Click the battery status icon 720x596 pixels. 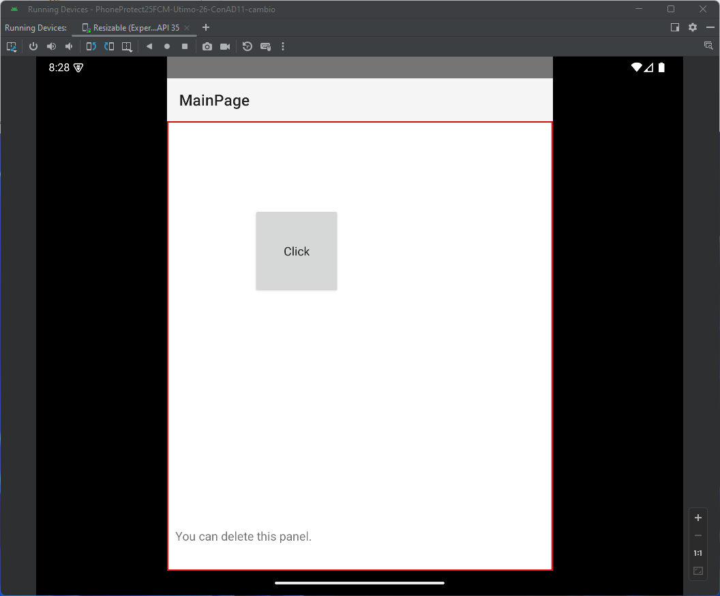point(661,67)
